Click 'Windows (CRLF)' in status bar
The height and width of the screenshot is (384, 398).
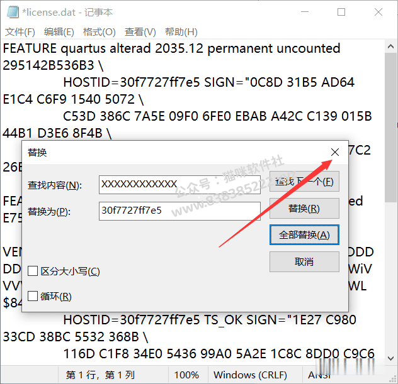(x=250, y=375)
